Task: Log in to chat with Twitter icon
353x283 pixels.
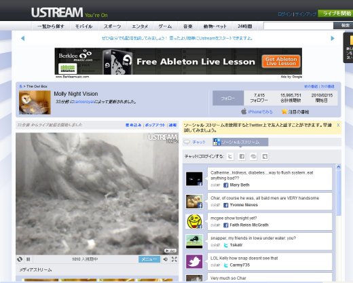Action: [230, 156]
